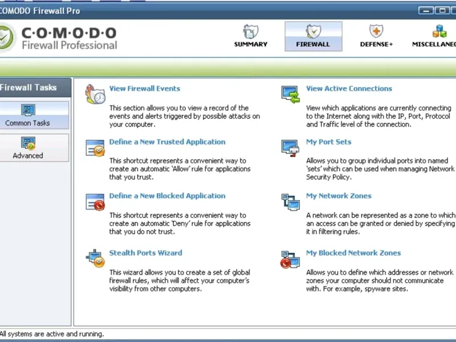Open the Summary tab shield icon
The height and width of the screenshot is (342, 456).
250,31
